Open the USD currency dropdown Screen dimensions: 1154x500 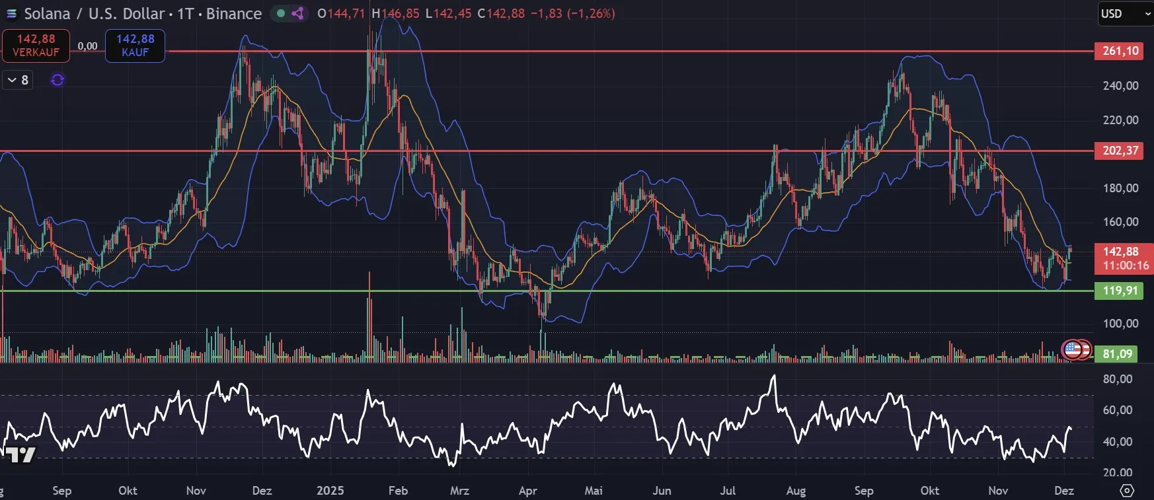1125,14
